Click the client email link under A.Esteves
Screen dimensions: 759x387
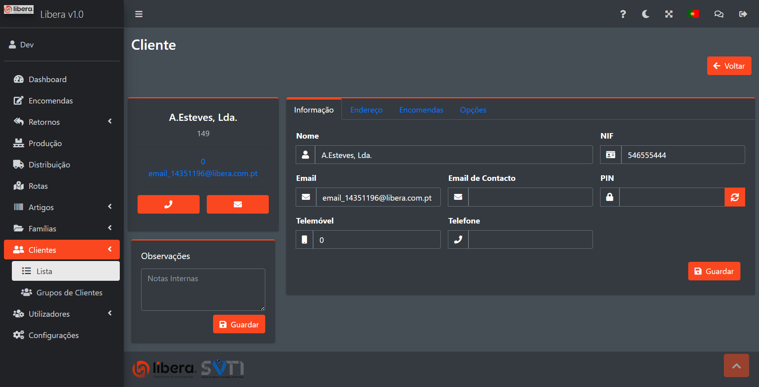pos(203,173)
